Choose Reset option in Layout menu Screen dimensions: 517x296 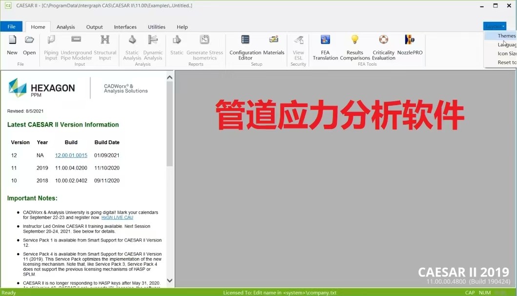tap(501, 62)
